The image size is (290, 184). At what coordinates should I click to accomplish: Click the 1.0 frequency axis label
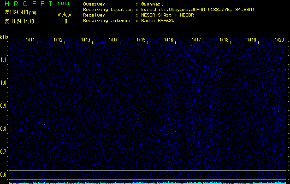[4, 83]
